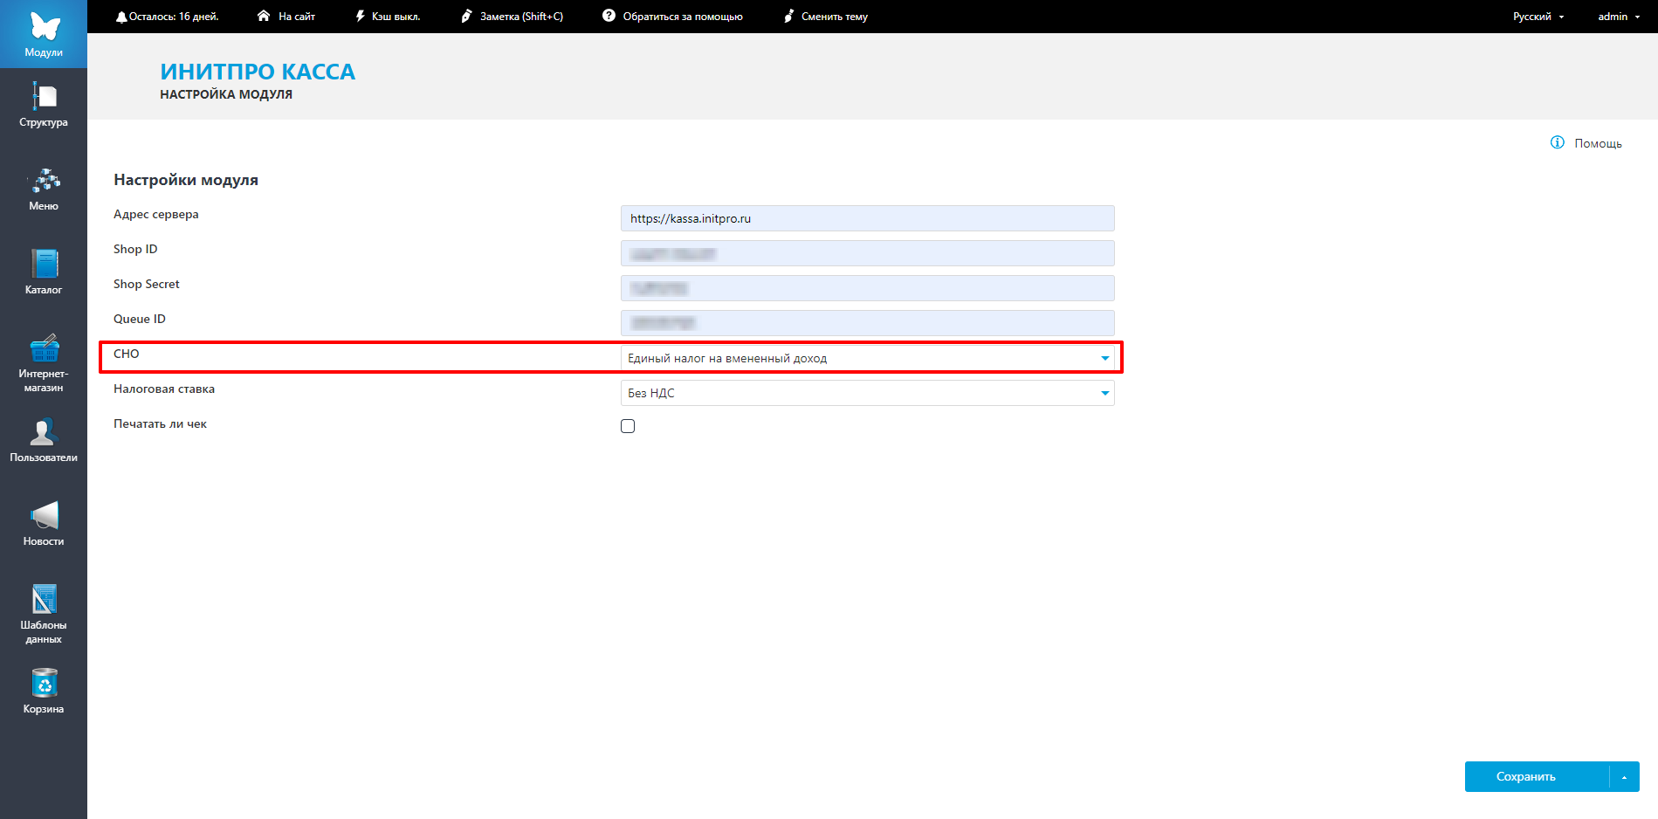
Task: Click Сменить тему
Action: click(826, 17)
